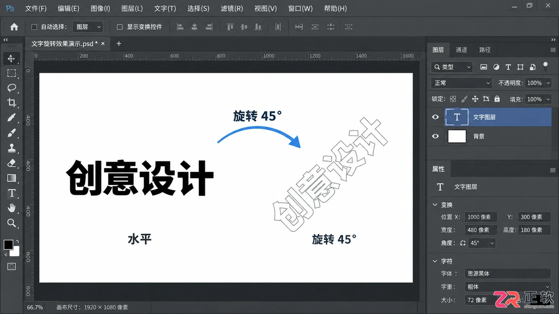Enable the 显示变换控件 checkbox
This screenshot has width=559, height=314.
click(120, 27)
